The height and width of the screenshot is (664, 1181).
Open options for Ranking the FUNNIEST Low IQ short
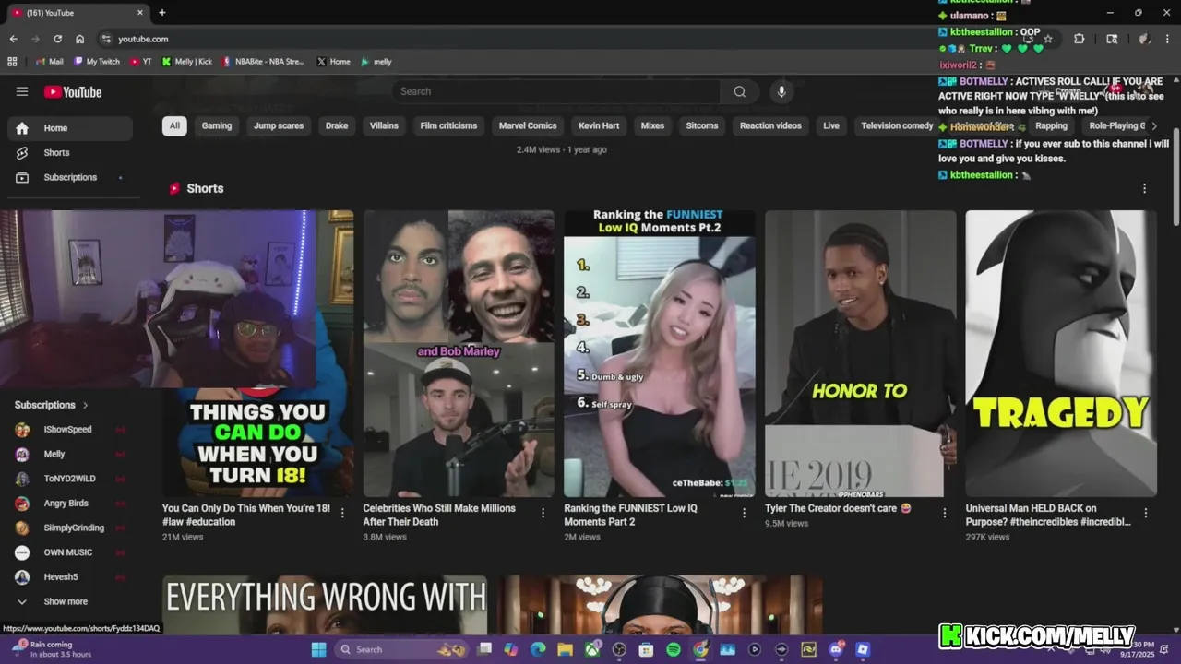tap(745, 513)
